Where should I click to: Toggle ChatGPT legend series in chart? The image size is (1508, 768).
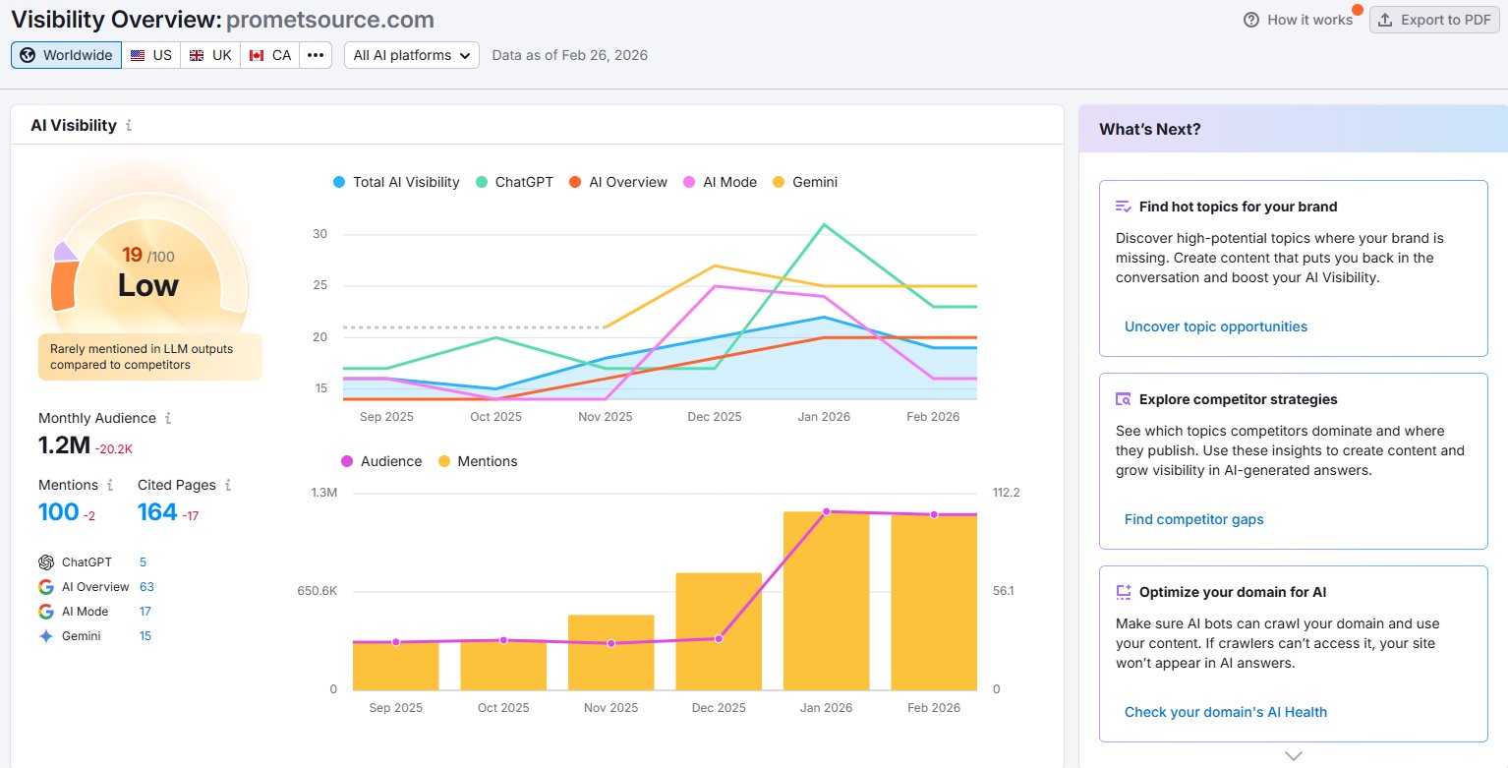point(514,182)
